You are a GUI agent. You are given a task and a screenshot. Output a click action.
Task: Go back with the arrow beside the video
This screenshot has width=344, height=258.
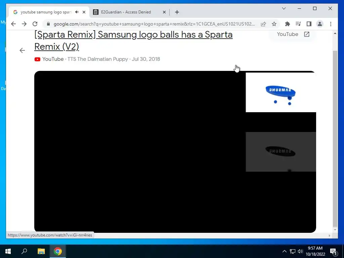(x=22, y=50)
